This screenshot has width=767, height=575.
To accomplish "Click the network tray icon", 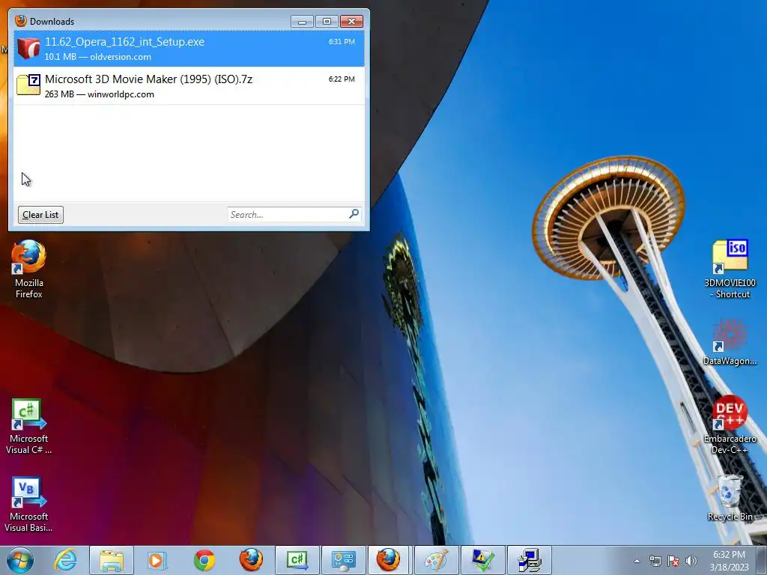I will [655, 561].
